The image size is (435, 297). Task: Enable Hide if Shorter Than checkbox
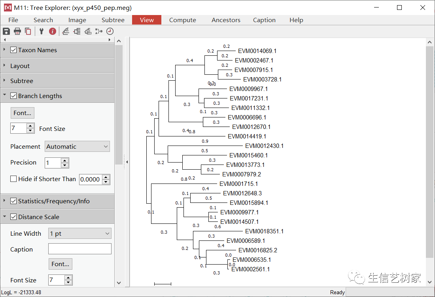coord(13,179)
